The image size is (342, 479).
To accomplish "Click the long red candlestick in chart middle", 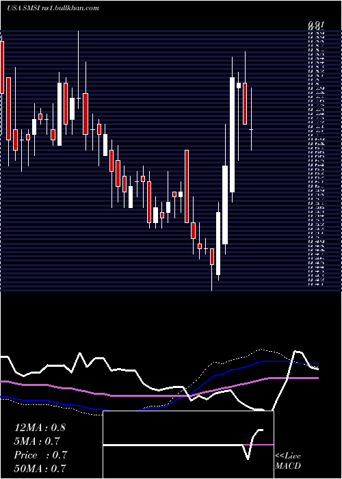I will [187, 186].
